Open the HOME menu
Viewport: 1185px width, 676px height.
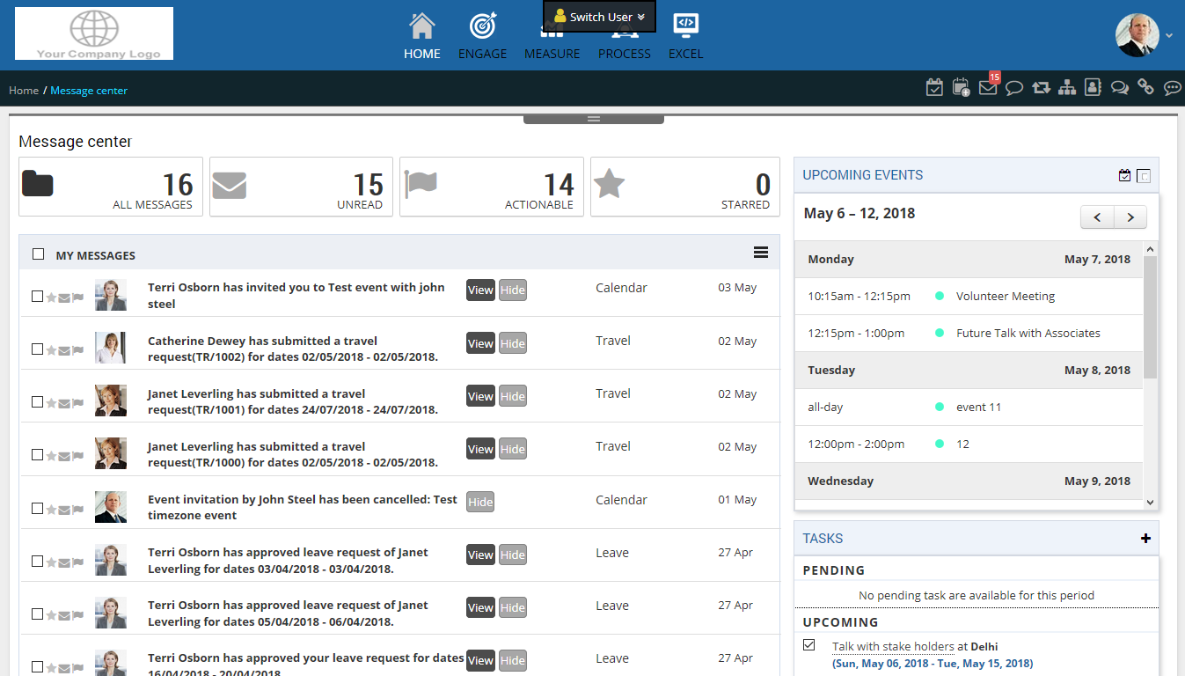422,36
